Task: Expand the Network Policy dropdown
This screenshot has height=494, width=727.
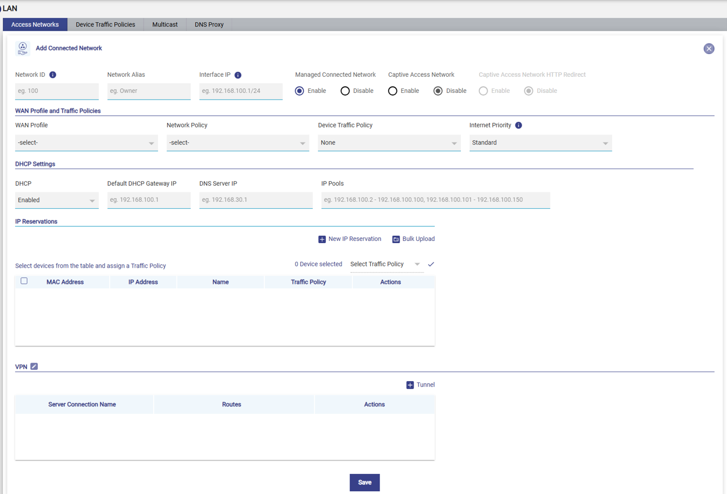Action: coord(238,143)
